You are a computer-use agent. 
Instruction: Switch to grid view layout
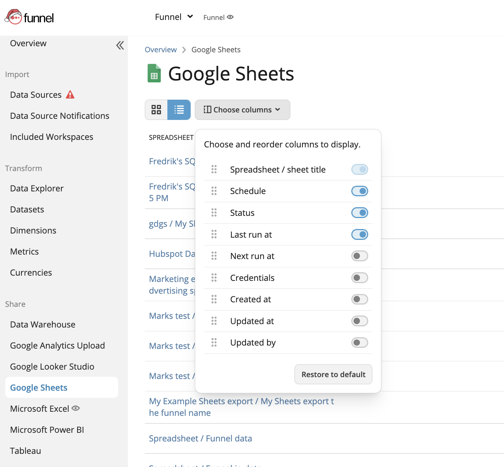coord(156,110)
